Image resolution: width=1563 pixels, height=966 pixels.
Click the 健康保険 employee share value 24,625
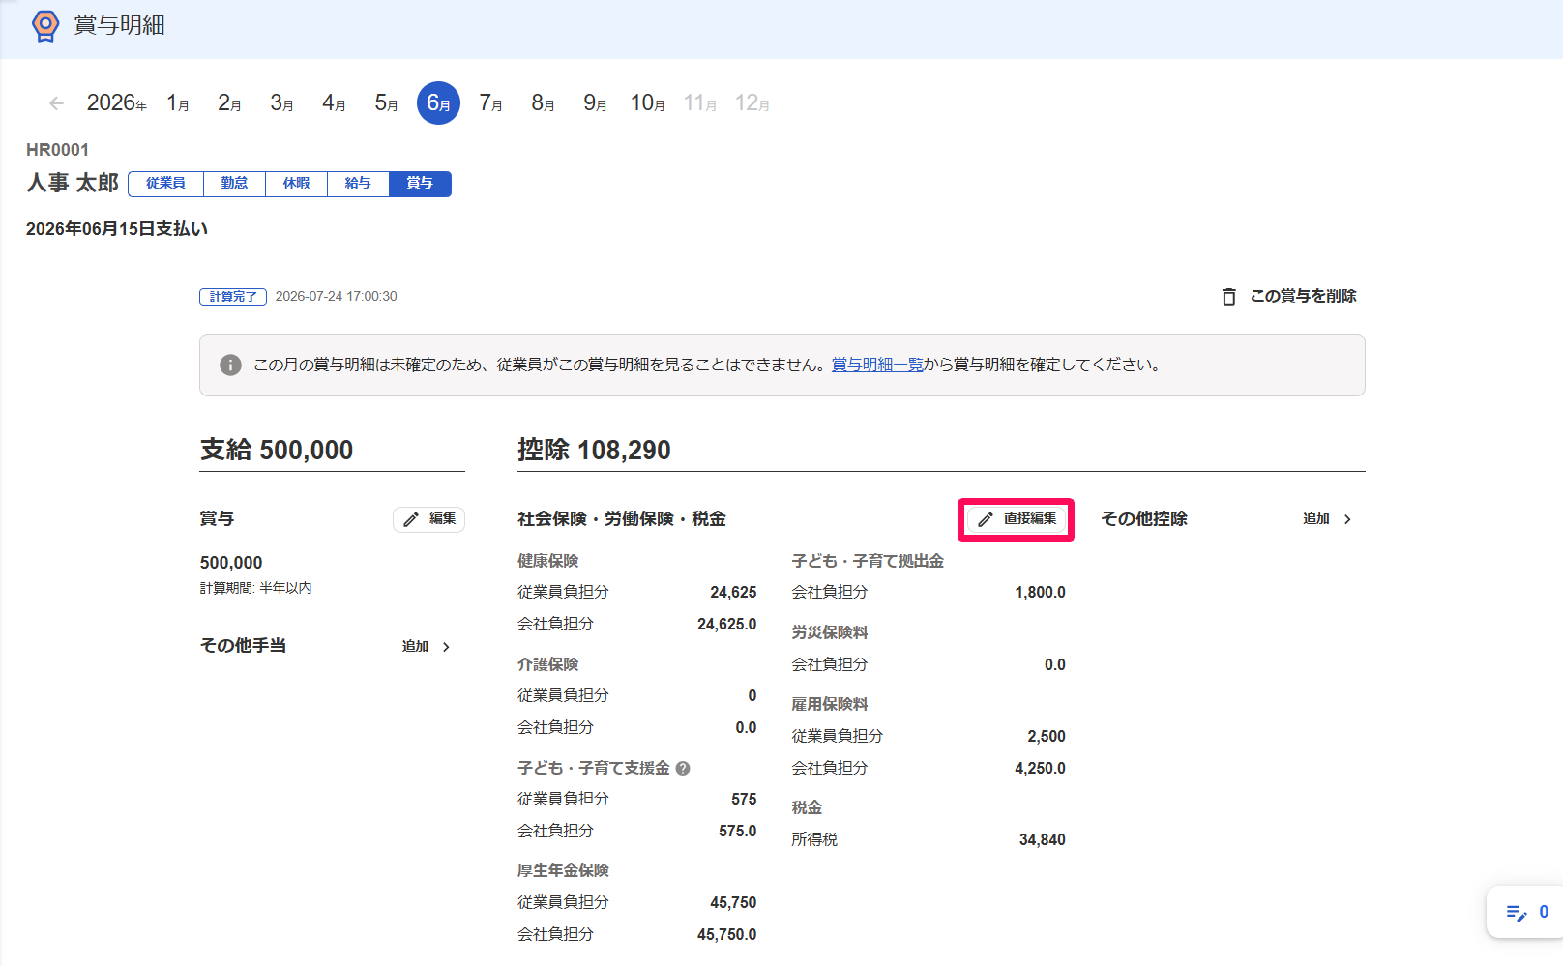coord(733,592)
